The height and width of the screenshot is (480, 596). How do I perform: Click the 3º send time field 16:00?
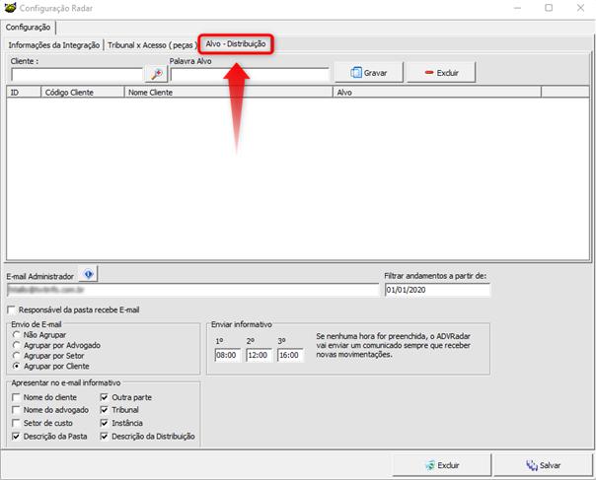coord(290,355)
